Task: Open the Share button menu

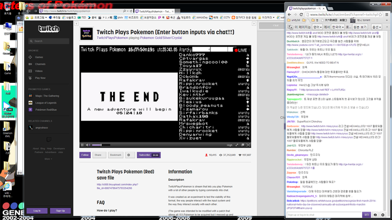Action: coord(99,155)
